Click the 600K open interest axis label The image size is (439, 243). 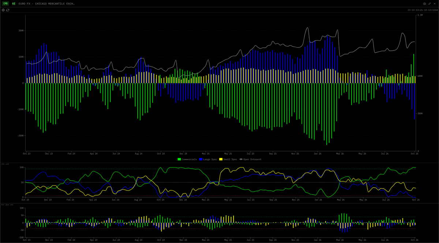(x=420, y=76)
